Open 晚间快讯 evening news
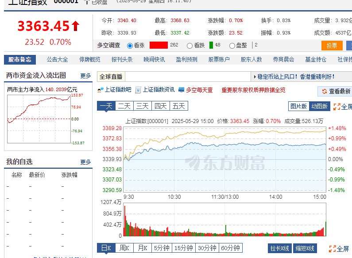Image resolution: width=352 pixels, height=258 pixels. tap(154, 60)
